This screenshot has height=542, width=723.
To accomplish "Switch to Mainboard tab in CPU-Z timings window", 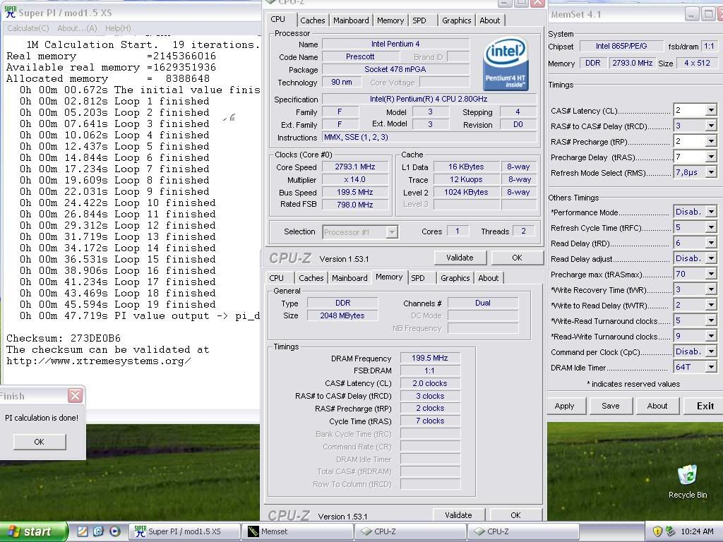I will point(349,278).
